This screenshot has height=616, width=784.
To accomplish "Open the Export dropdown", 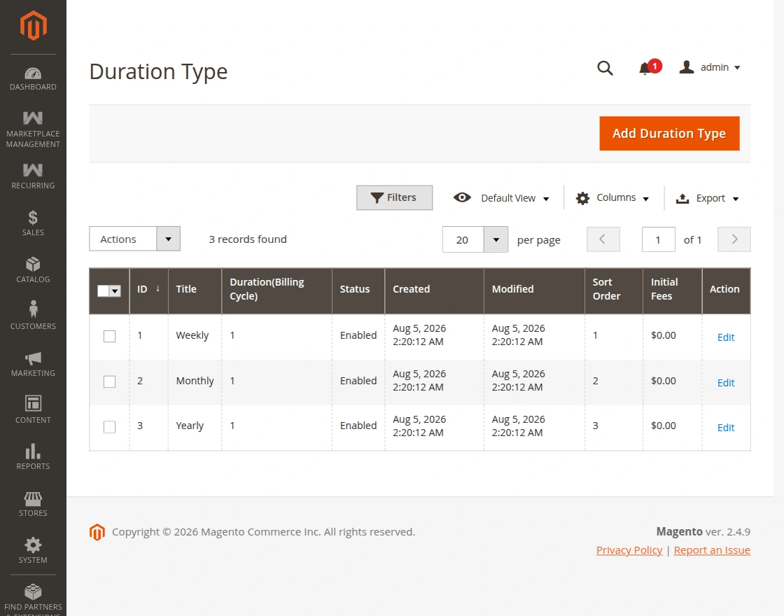I will (707, 199).
